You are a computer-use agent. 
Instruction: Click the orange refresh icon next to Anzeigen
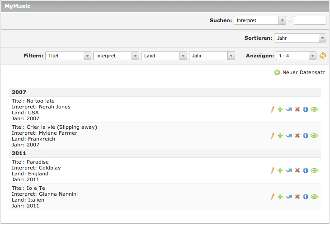(323, 56)
